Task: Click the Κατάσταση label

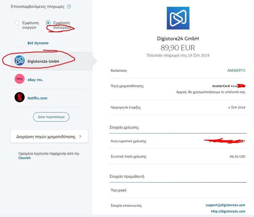Action: pos(119,71)
